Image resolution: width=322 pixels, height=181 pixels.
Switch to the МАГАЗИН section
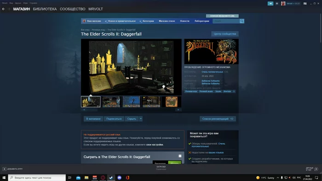[x=22, y=9]
